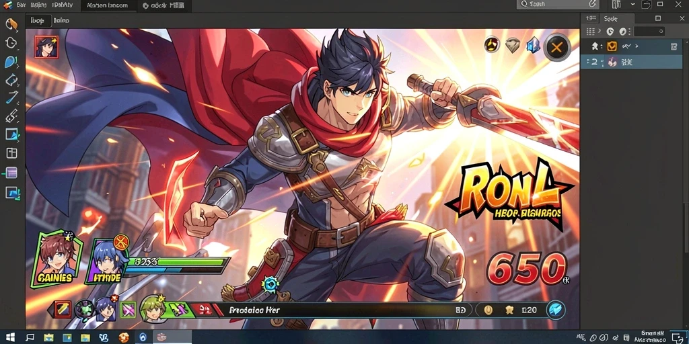689x344 pixels.
Task: Click the blue crystal icon at top of game
Action: point(533,45)
